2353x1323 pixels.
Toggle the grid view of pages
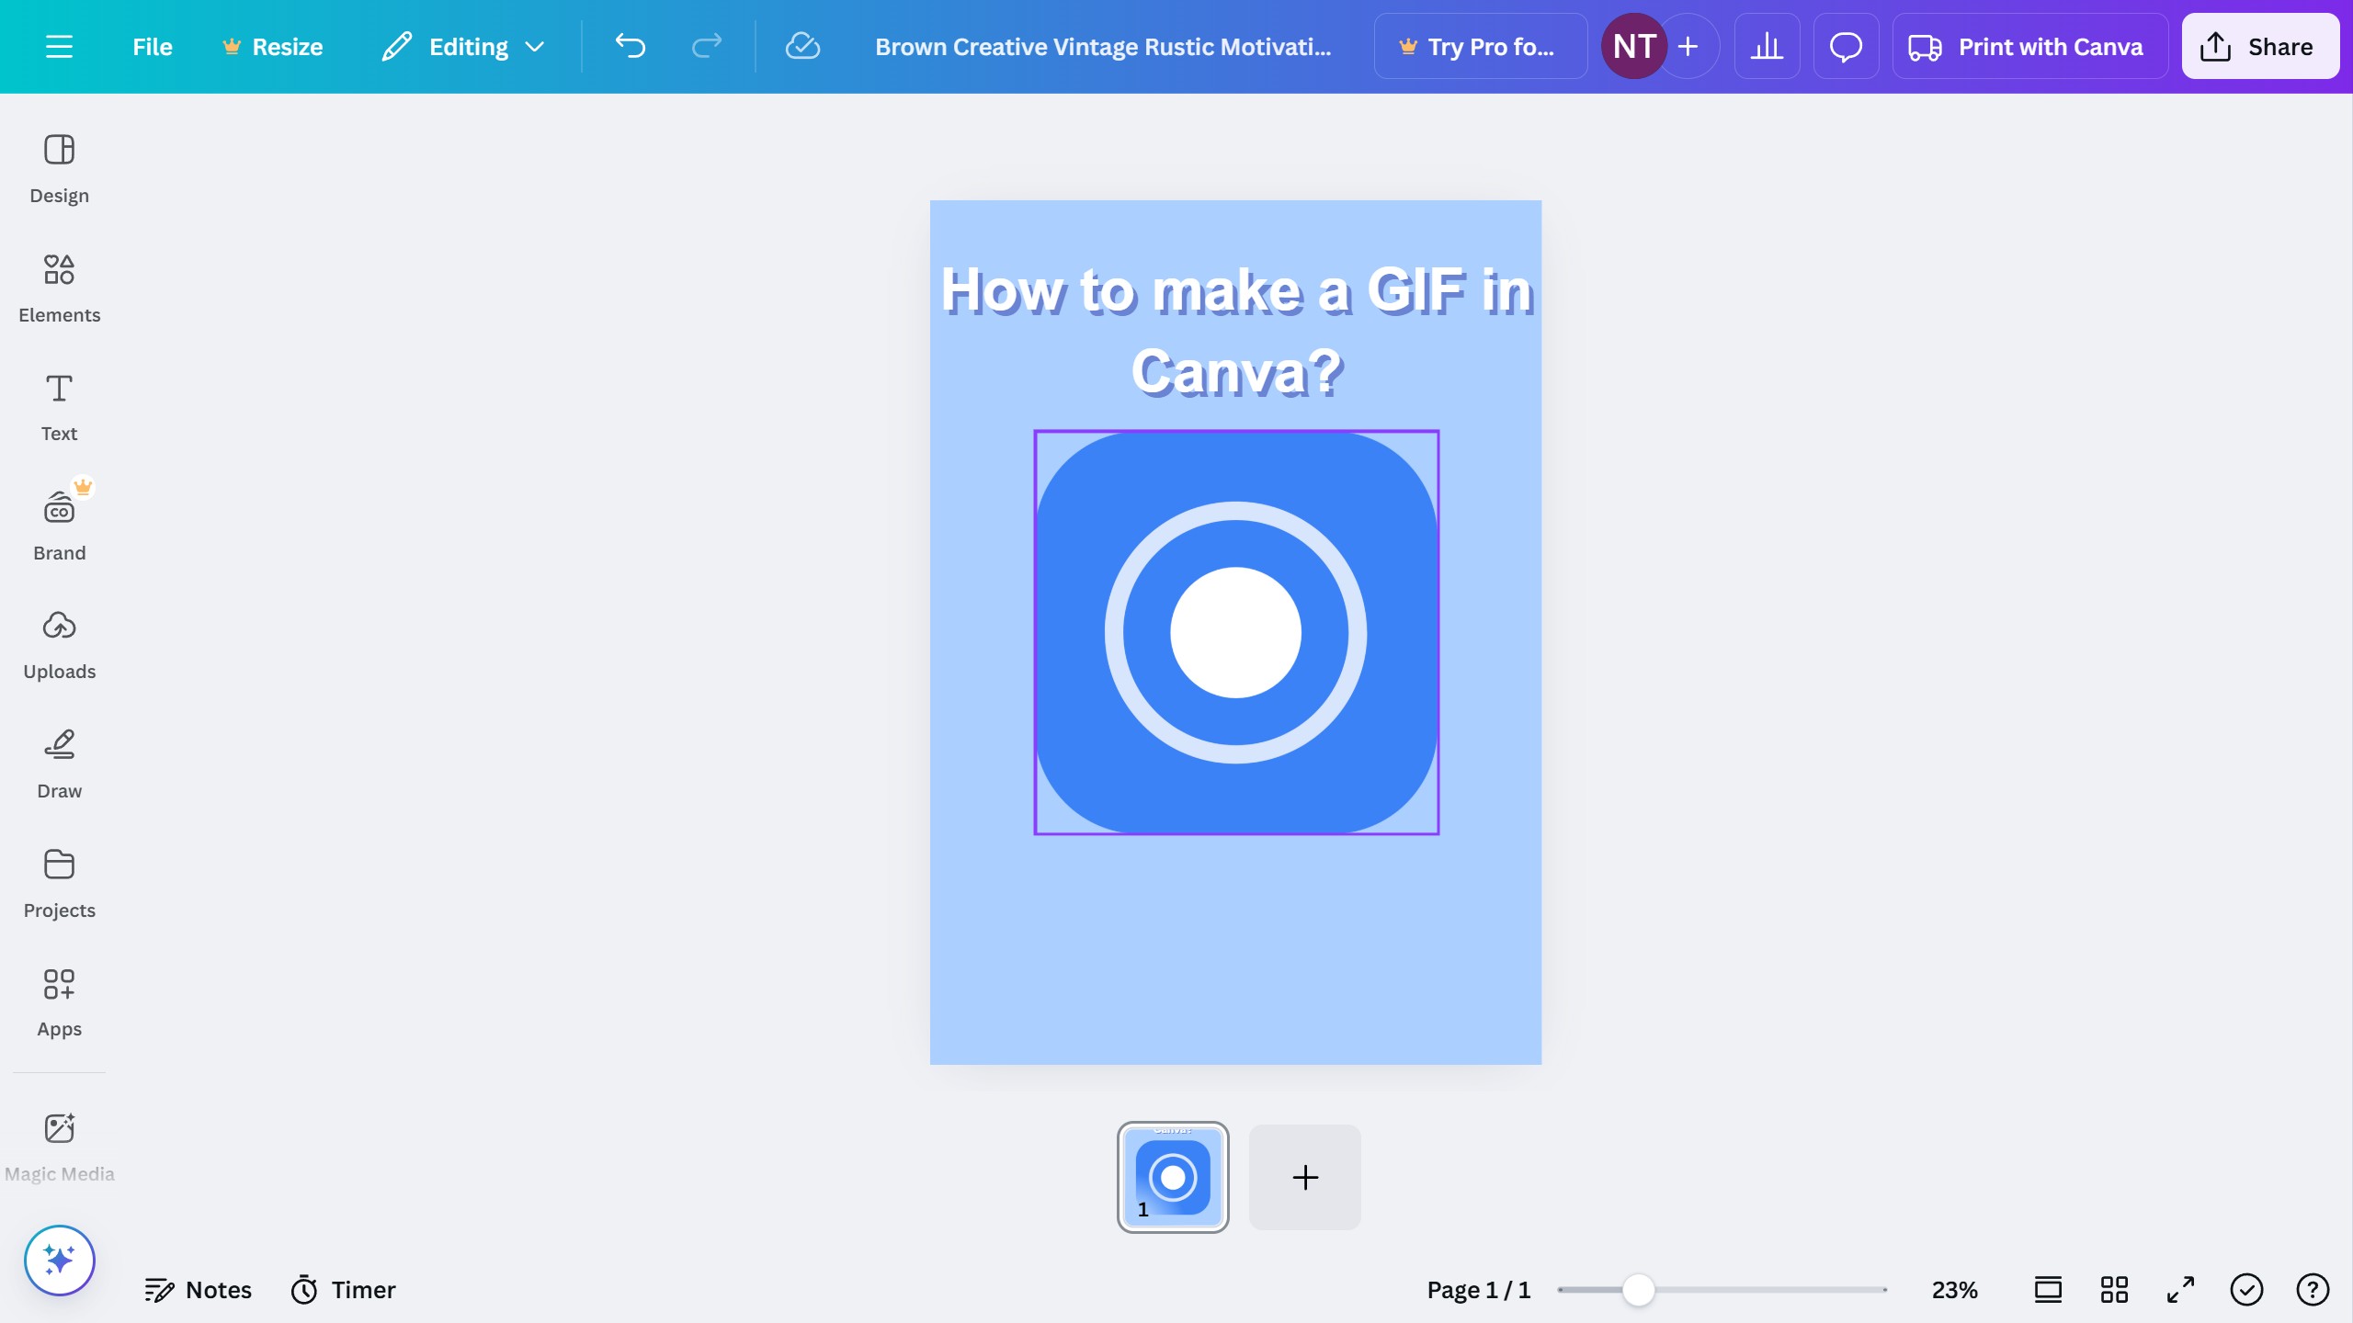click(x=2113, y=1289)
